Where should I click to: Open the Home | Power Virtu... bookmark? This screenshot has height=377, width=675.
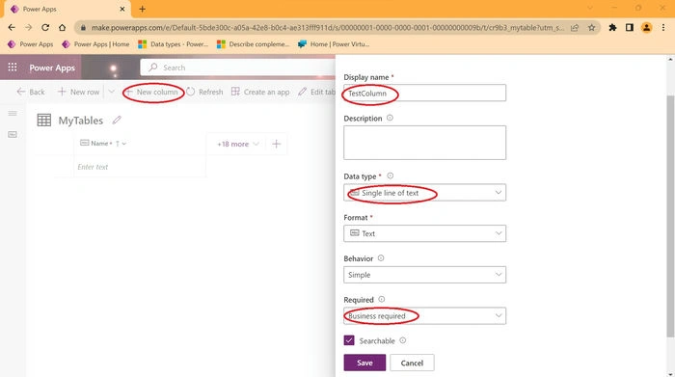(334, 44)
